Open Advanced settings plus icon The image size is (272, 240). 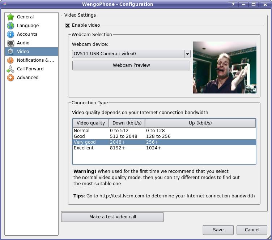(x=10, y=78)
